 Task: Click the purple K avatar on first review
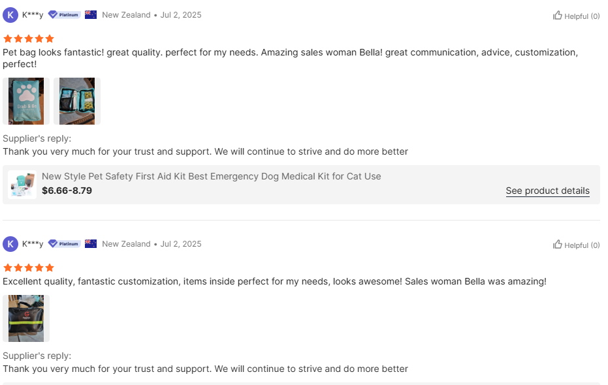(x=10, y=15)
